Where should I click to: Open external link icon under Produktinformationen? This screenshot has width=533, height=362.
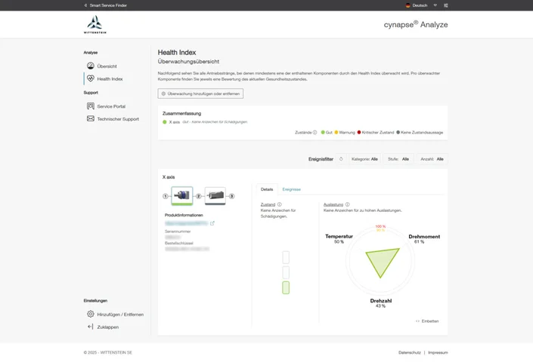point(212,223)
